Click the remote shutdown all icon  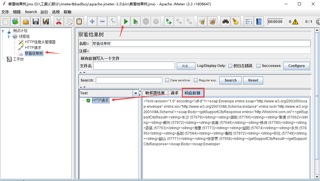[189, 21]
